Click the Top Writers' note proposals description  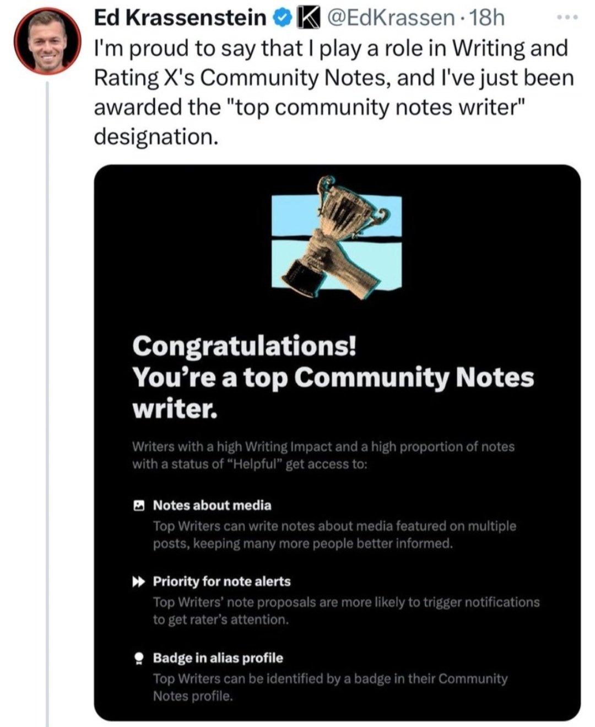[x=346, y=611]
